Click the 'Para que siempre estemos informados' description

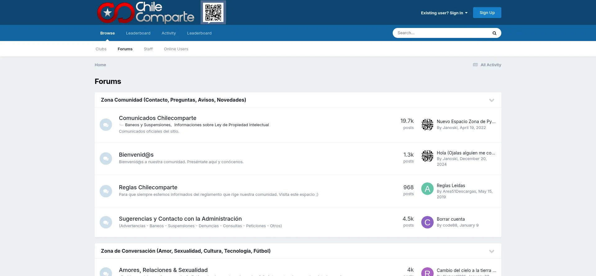(219, 195)
